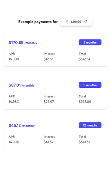Click the $170.85 monthly payment amount

click(x=16, y=42)
